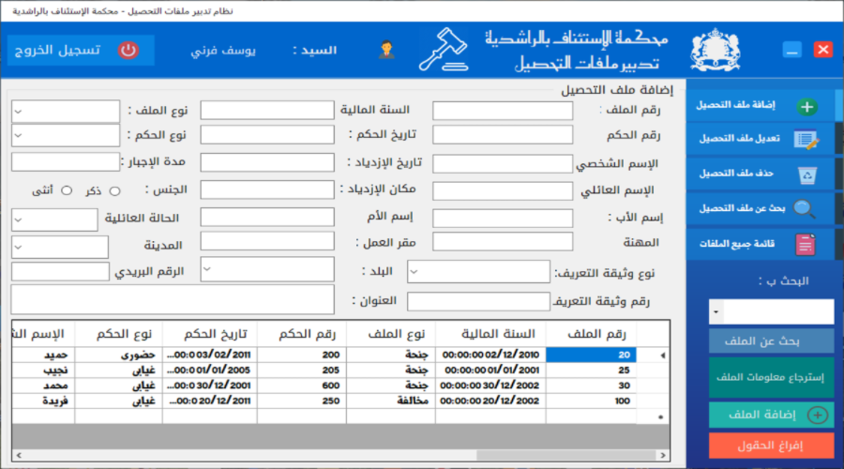Click the red power icon for logout

(128, 50)
